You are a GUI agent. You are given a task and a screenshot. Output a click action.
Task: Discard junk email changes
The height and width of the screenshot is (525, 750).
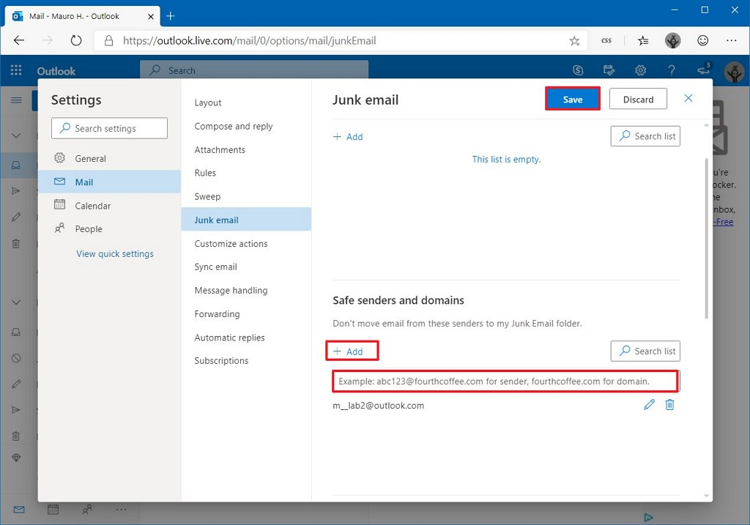click(x=638, y=100)
